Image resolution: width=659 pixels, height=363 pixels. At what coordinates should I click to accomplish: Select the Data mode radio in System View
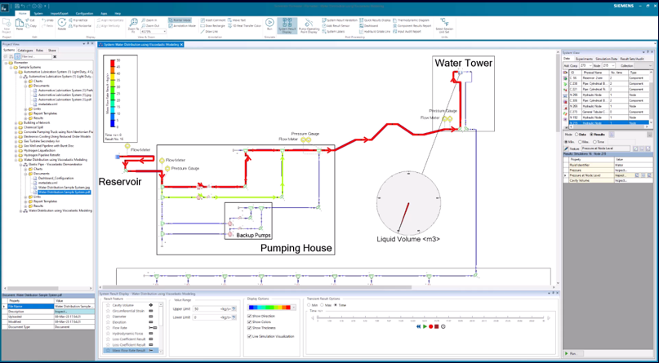point(577,135)
